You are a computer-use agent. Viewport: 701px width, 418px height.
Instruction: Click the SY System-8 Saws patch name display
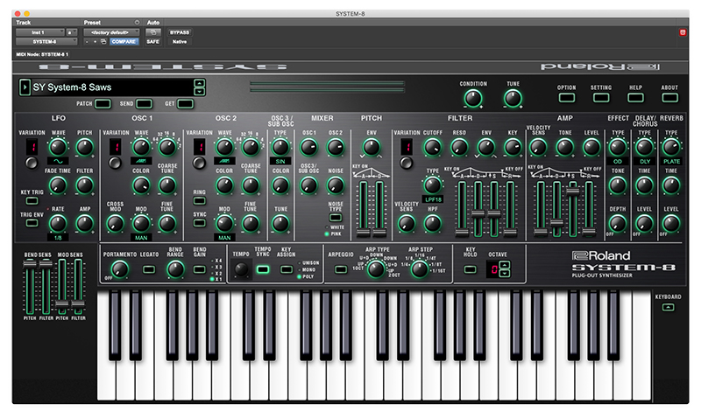point(112,87)
